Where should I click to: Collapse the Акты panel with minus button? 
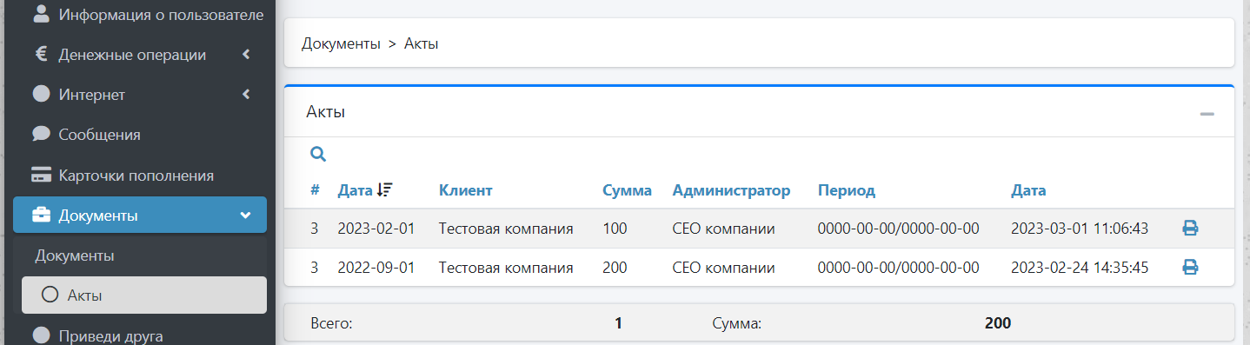pos(1207,114)
